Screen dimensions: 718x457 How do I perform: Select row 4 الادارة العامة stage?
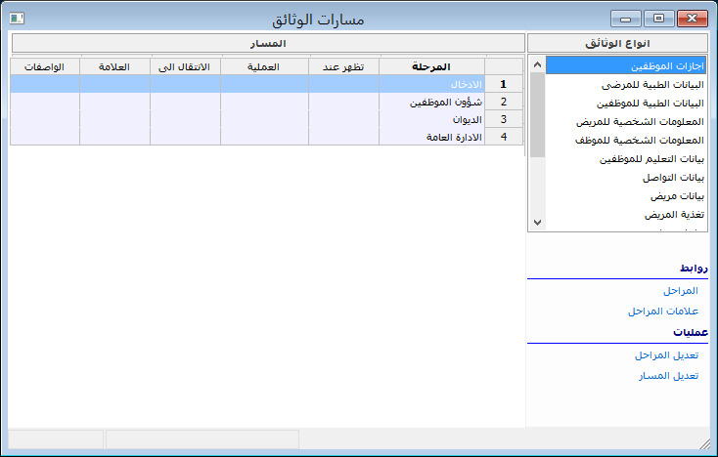tap(430, 137)
